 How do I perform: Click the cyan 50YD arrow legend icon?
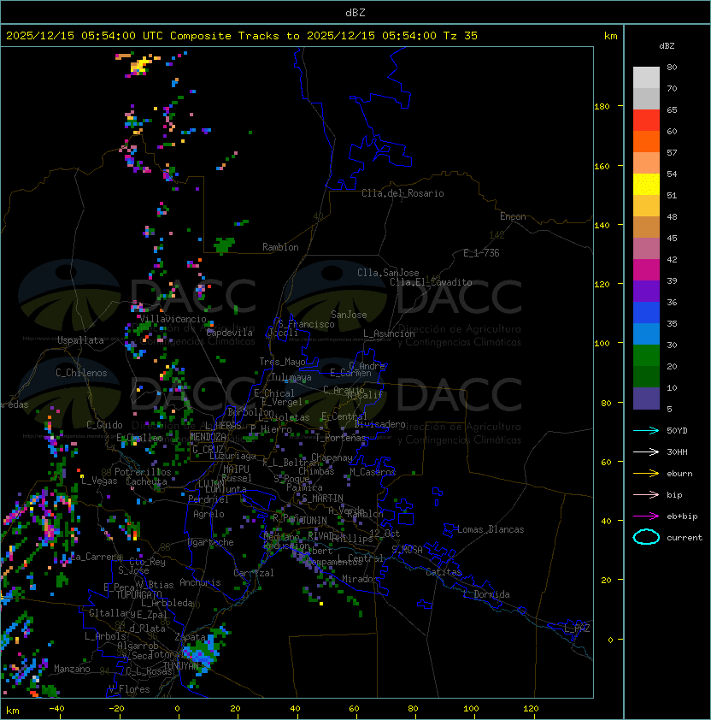click(646, 431)
